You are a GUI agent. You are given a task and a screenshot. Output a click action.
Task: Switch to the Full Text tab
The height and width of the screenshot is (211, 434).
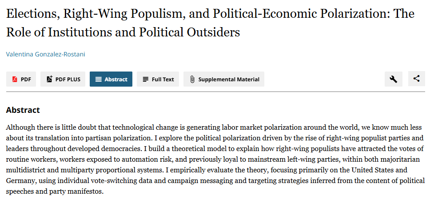(158, 79)
